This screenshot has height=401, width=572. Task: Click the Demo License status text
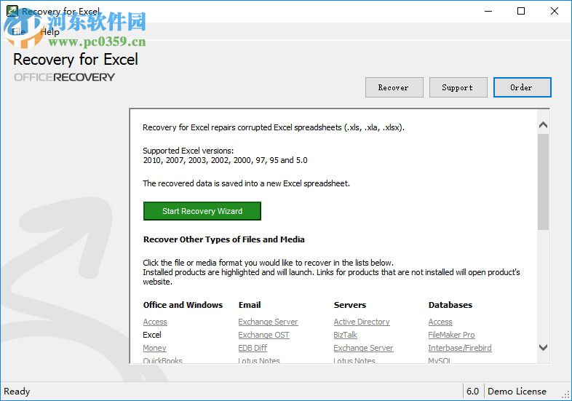point(517,391)
